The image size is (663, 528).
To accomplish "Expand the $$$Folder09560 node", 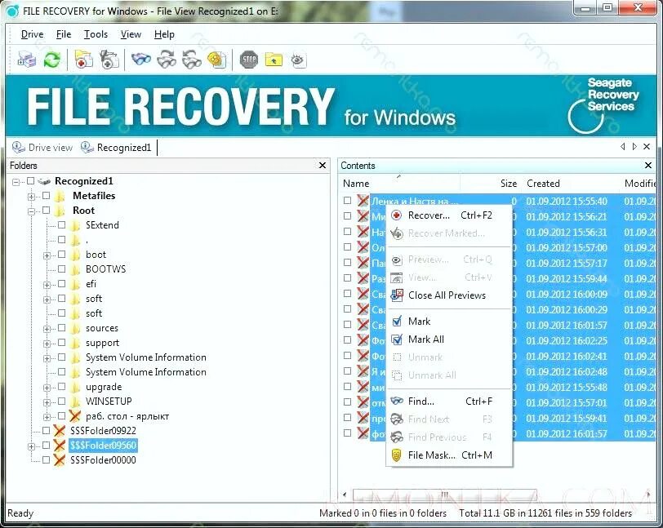I will pos(31,446).
